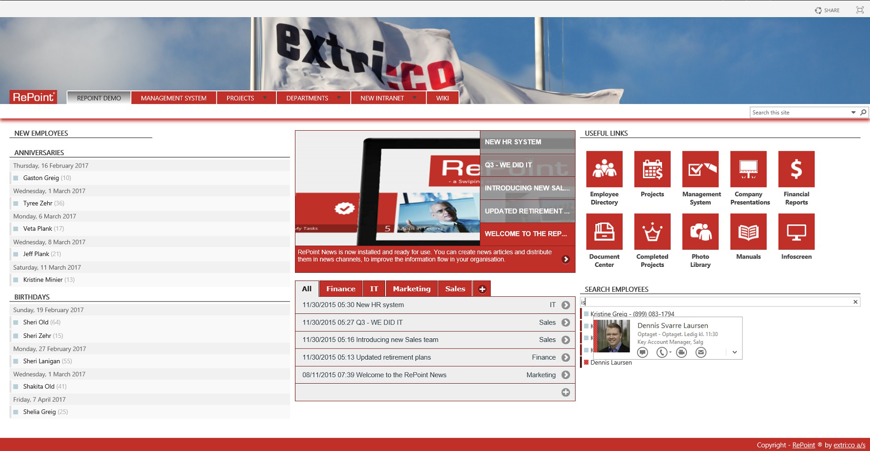Select INTRODUCING NEW SAL... slider headline

(527, 188)
